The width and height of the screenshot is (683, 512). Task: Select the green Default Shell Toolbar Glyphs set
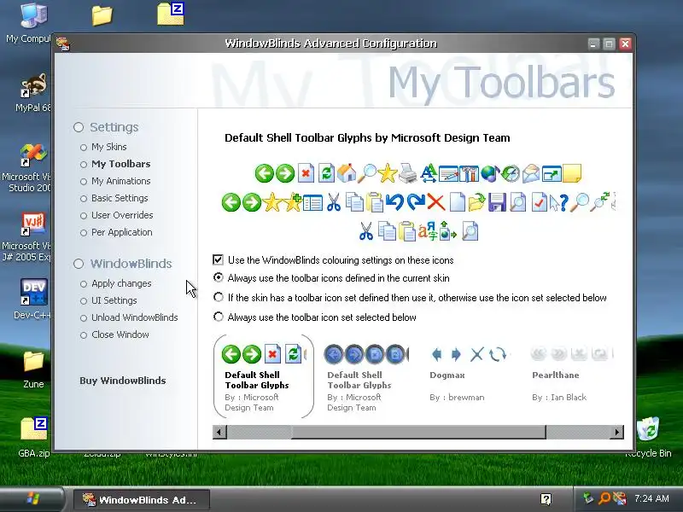264,376
